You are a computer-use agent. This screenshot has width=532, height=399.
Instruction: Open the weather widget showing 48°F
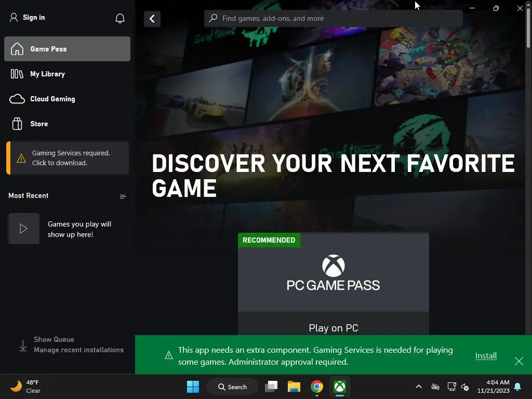pos(25,387)
